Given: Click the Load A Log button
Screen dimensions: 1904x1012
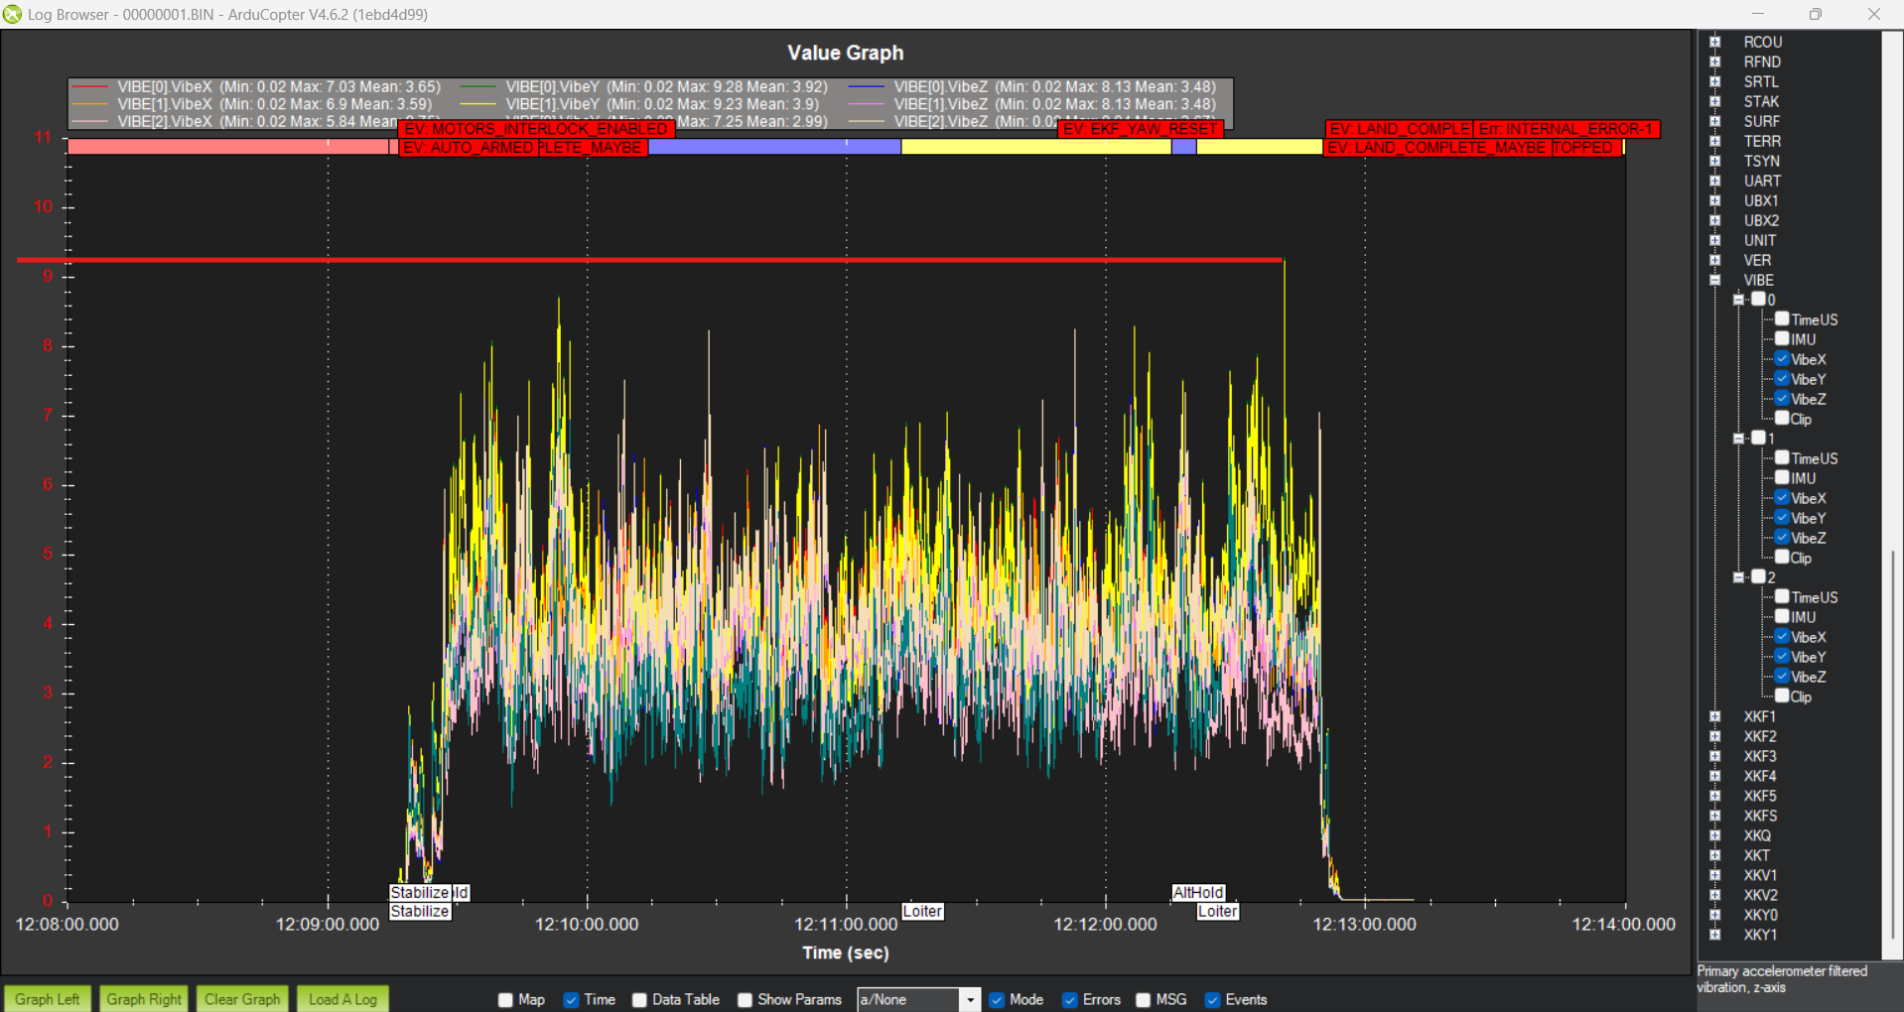Looking at the screenshot, I should (342, 999).
